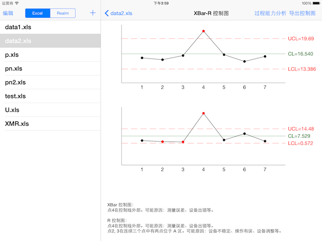Tap the red point 4 on the R chart
The width and height of the screenshot is (322, 241).
click(x=203, y=113)
